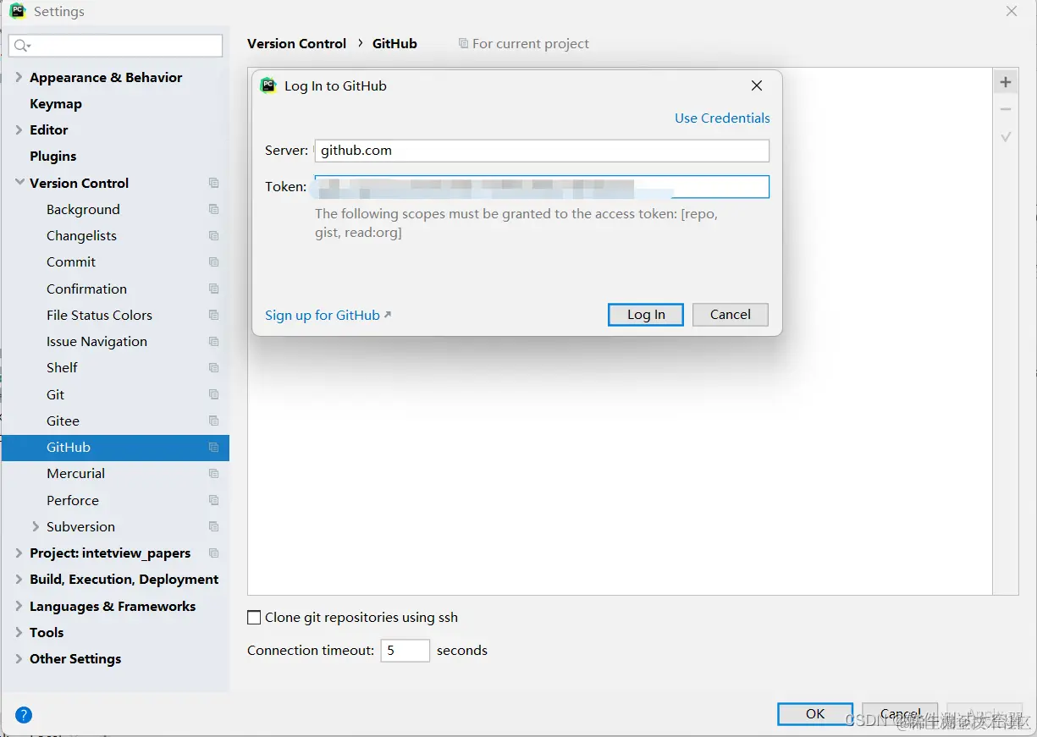1037x737 pixels.
Task: Click the Server input field
Action: (x=542, y=151)
